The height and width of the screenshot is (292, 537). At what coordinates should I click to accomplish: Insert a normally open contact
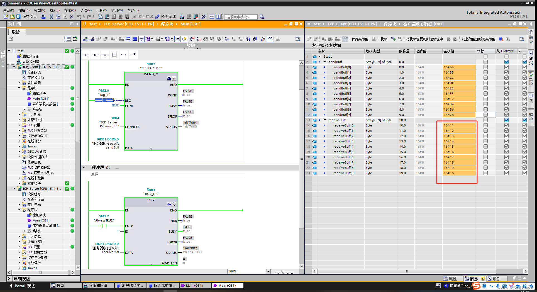point(86,55)
